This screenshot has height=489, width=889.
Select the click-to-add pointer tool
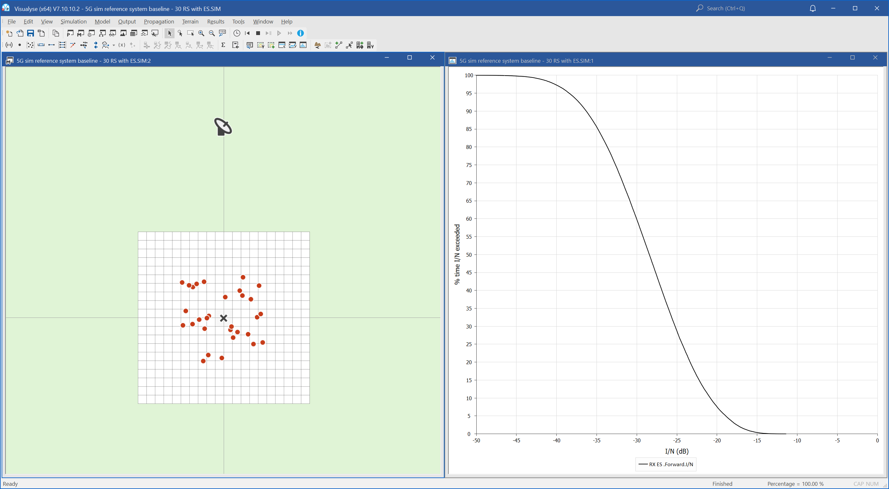coord(180,33)
